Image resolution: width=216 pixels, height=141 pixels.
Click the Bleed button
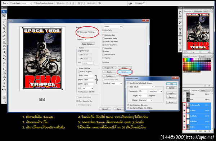[109, 72]
